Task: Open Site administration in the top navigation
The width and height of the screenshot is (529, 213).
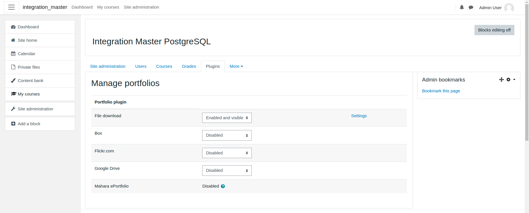Action: tap(141, 7)
